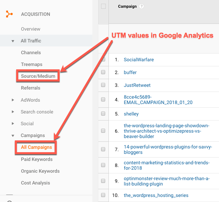Image resolution: width=219 pixels, height=202 pixels.
Task: Open the JustRetweet campaign link
Action: click(137, 85)
